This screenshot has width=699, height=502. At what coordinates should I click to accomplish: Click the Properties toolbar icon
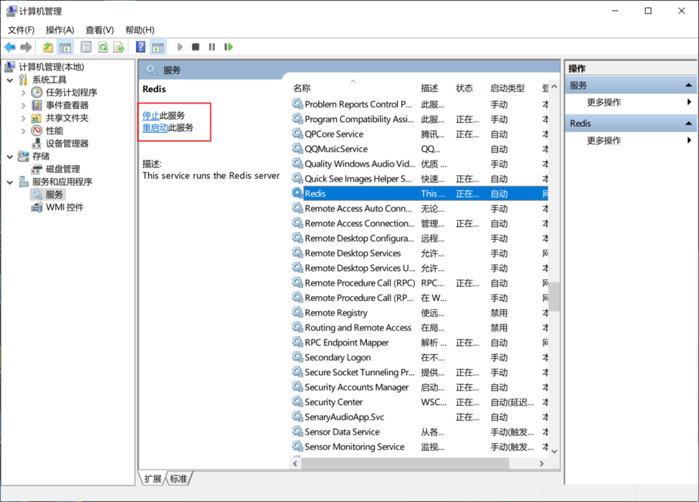(85, 47)
